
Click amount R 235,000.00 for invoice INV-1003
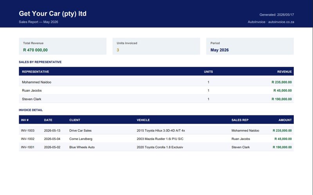tap(282, 131)
